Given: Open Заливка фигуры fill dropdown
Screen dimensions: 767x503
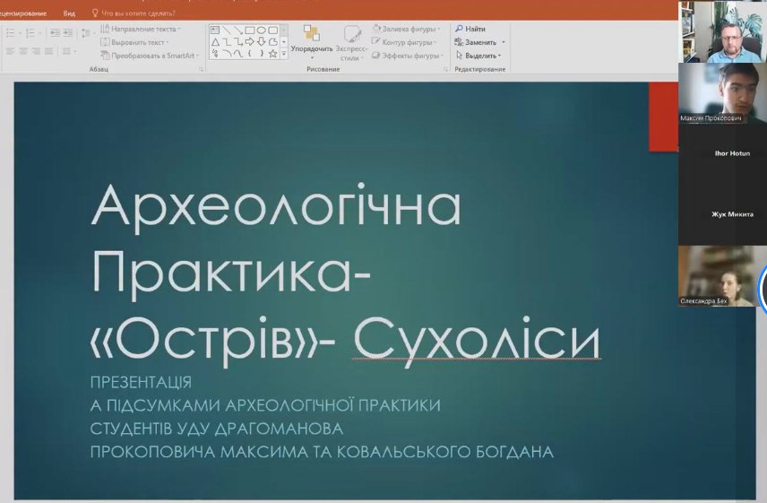Looking at the screenshot, I should [x=407, y=30].
